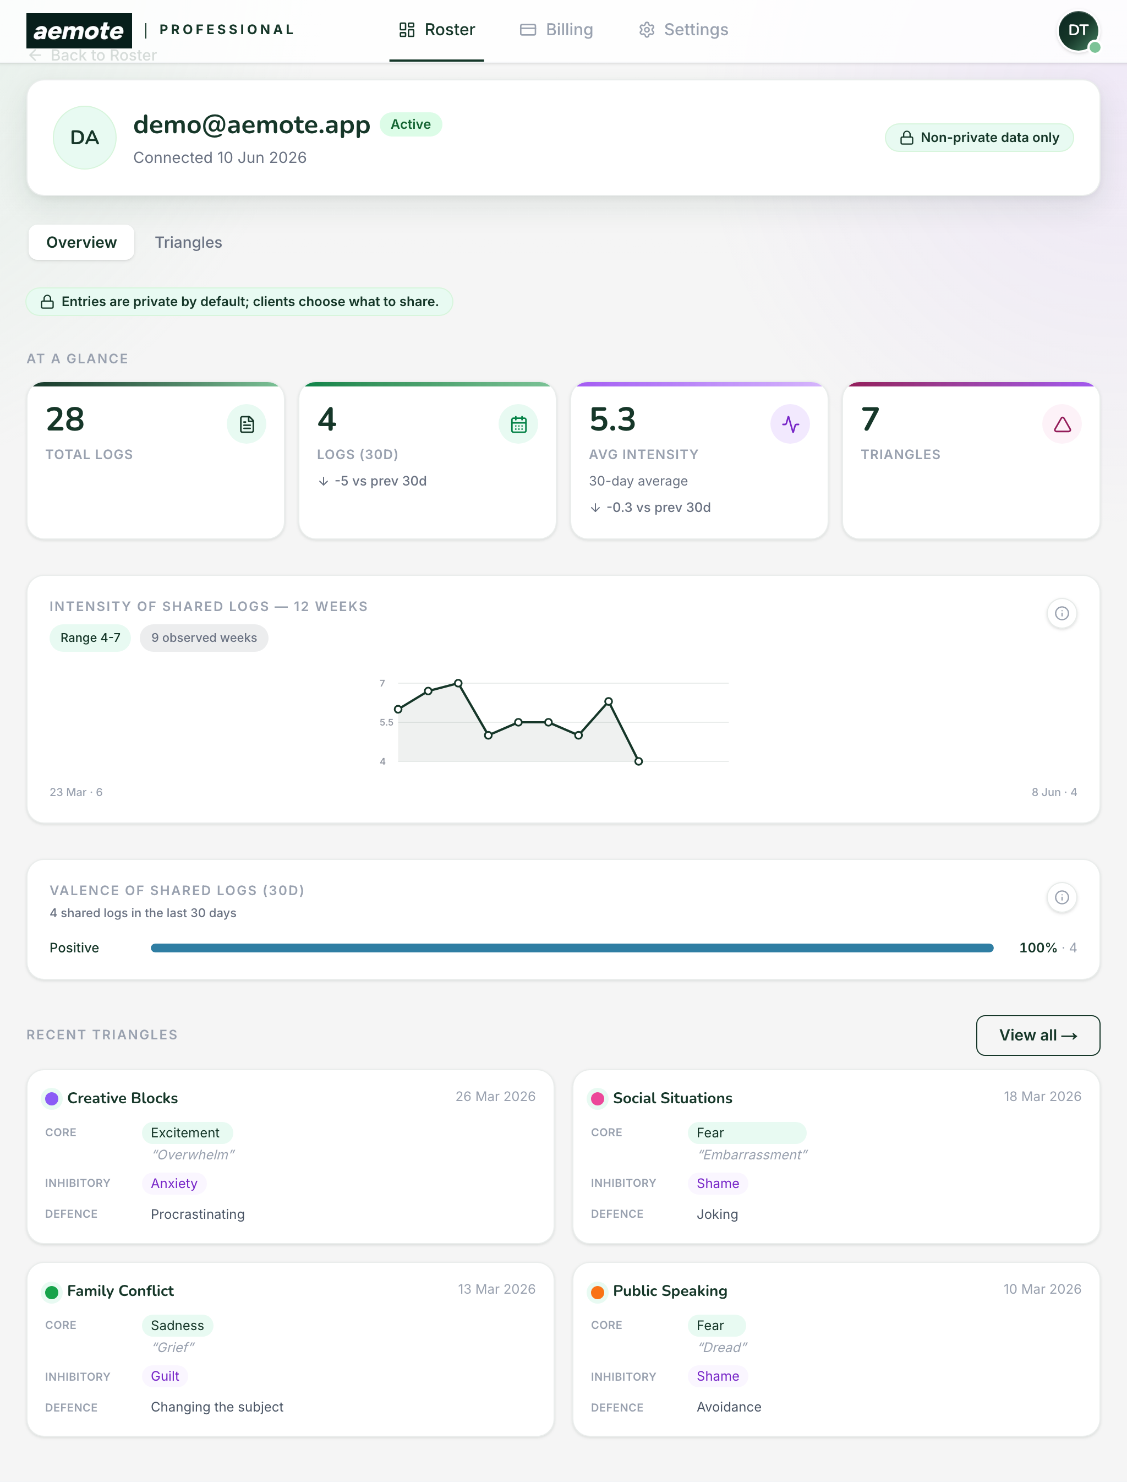Open the Social Situations triangle card
The width and height of the screenshot is (1127, 1482).
click(x=836, y=1157)
